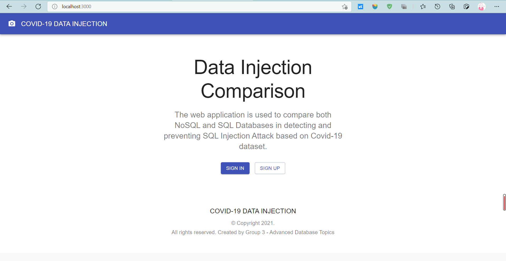This screenshot has width=506, height=261.
Task: Open the tab groups extension
Action: [404, 6]
